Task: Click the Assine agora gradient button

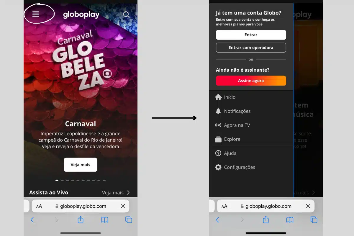Action: coord(251,81)
